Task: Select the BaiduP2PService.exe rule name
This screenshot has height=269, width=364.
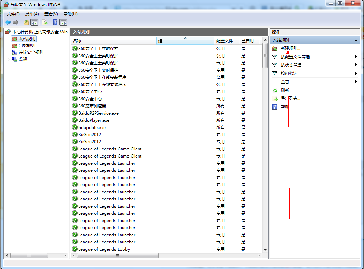Action: (x=98, y=113)
